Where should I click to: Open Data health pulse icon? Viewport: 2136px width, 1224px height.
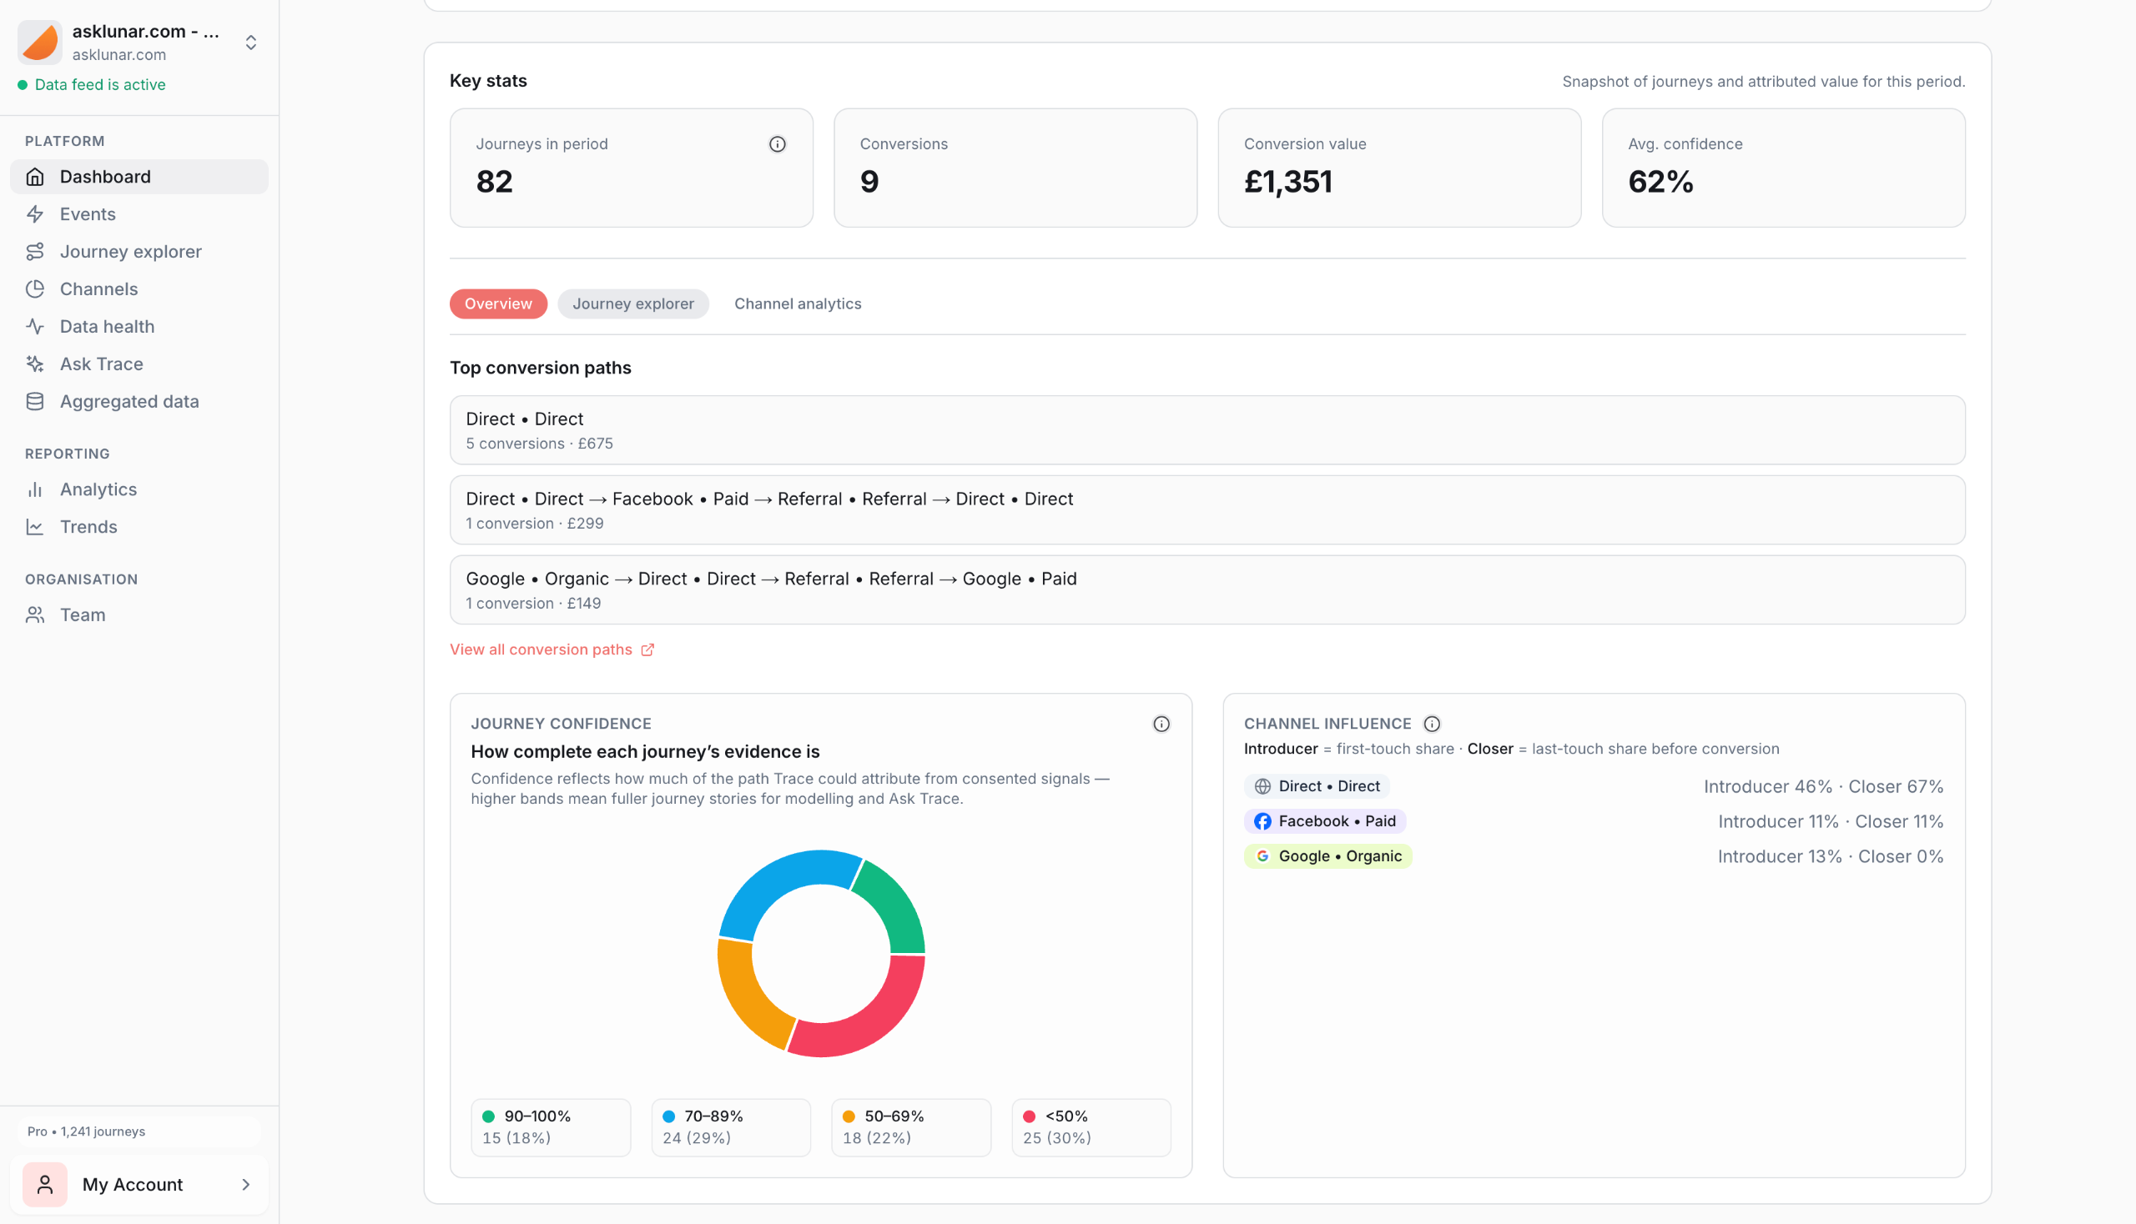pyautogui.click(x=34, y=326)
